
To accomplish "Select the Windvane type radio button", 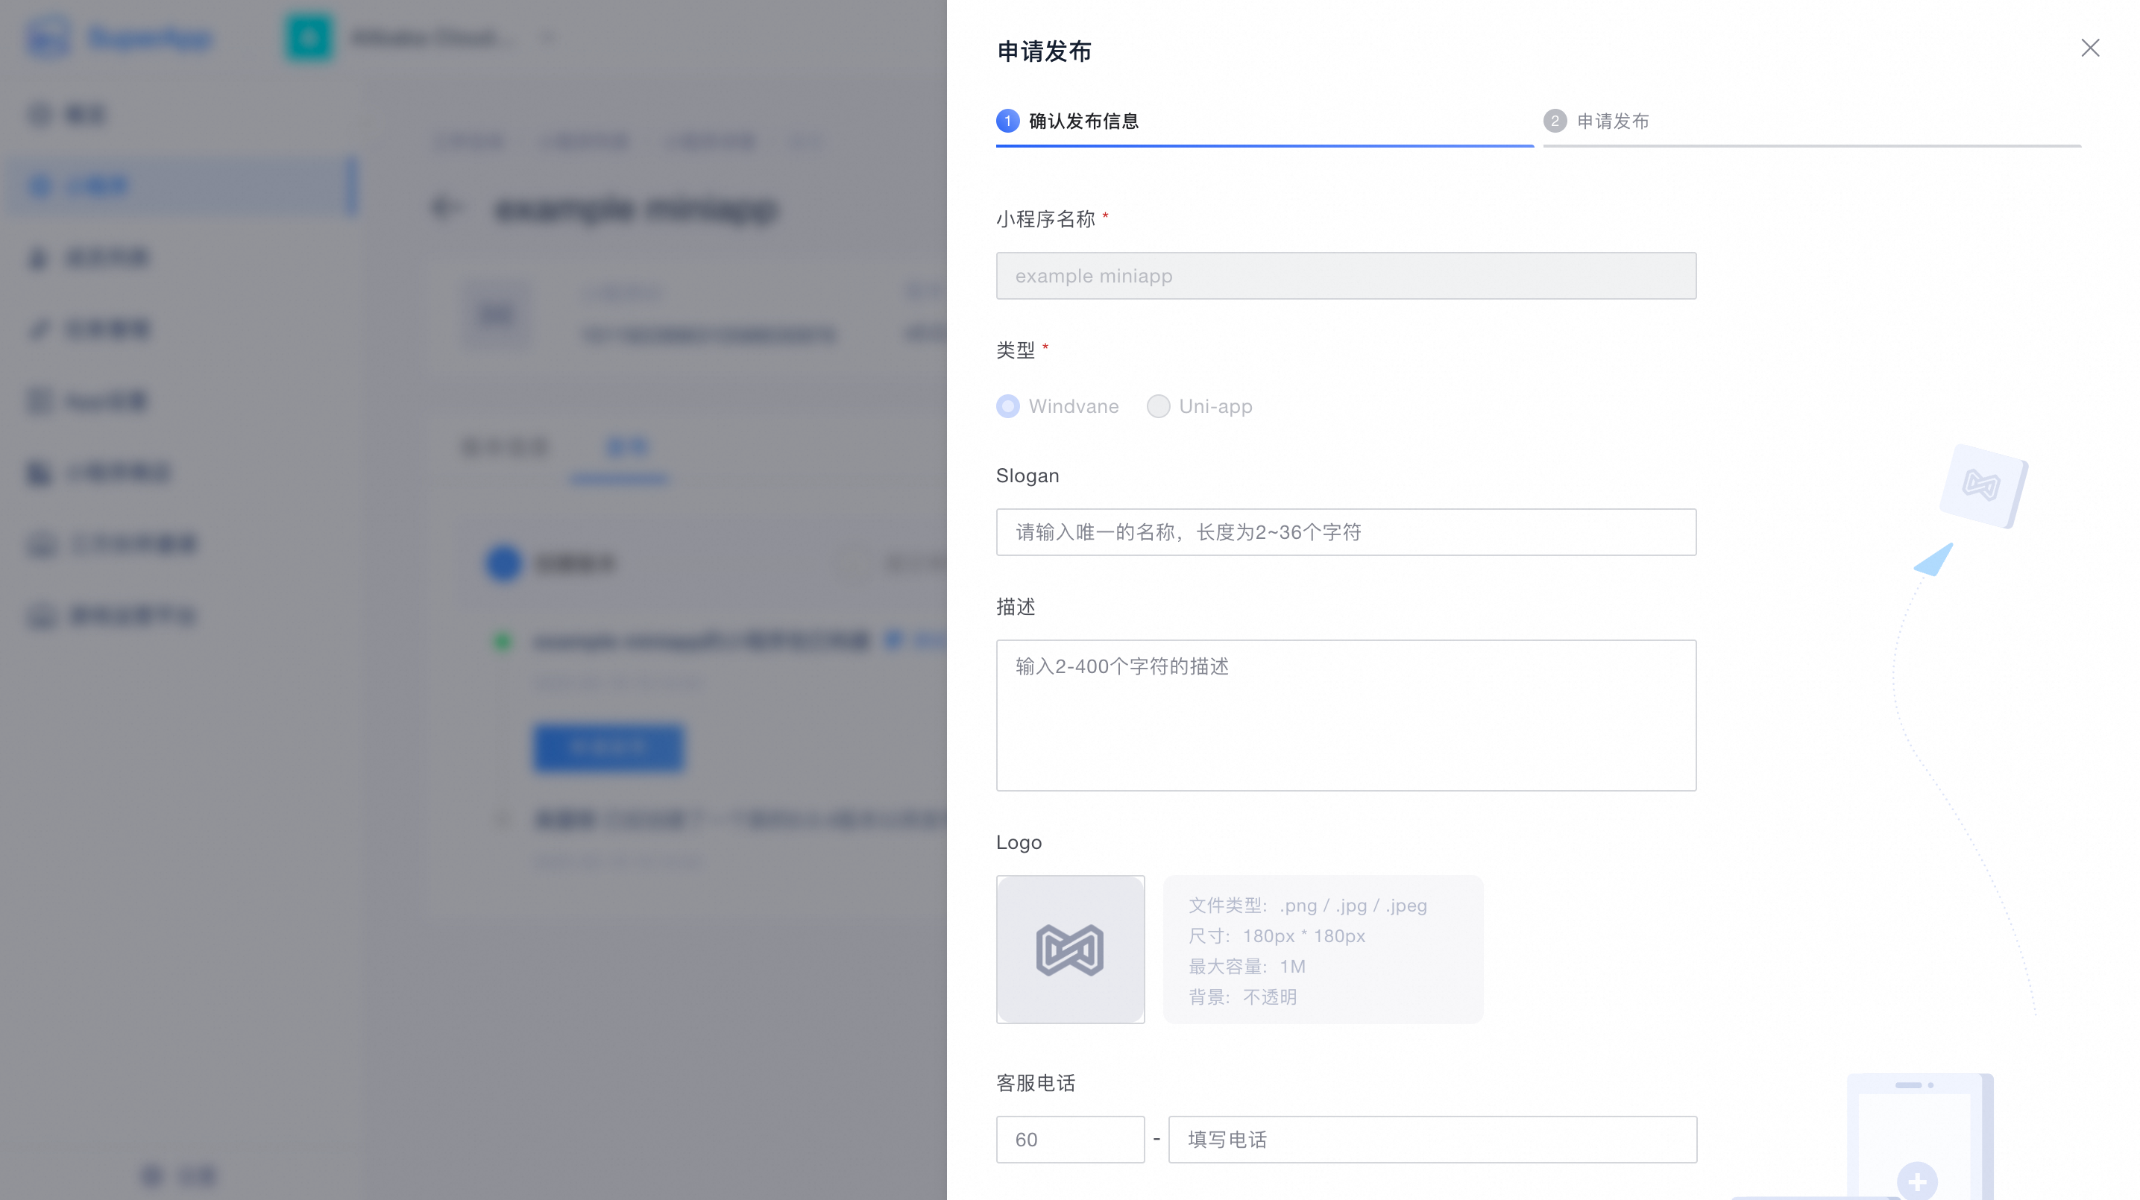I will tap(1007, 406).
